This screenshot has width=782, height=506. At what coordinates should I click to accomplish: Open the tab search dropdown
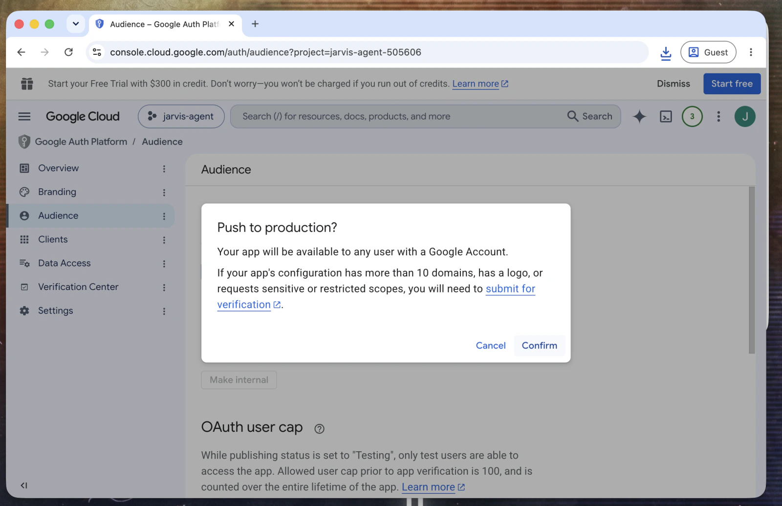click(76, 24)
